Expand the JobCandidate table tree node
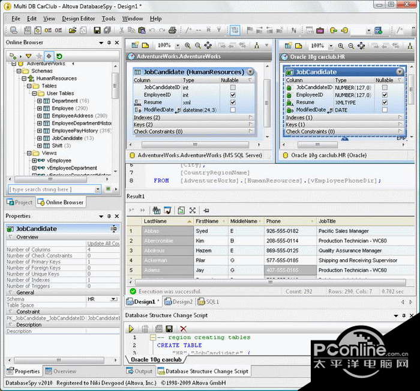 coord(40,138)
